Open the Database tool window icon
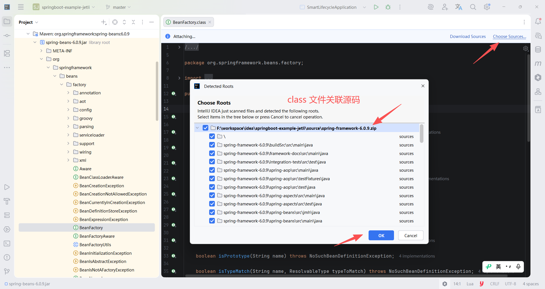 tap(538, 50)
